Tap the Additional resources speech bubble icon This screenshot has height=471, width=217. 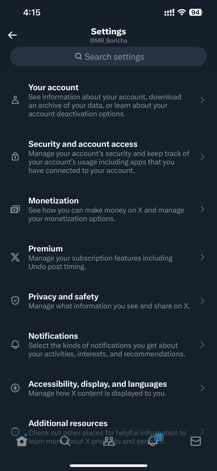pos(15,432)
